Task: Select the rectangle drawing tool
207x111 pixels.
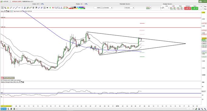Action: (58, 8)
